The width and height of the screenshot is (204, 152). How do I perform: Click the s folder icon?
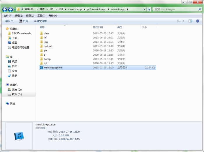point(41,55)
